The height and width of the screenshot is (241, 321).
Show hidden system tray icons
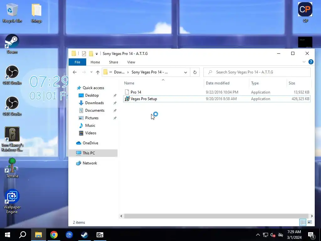pos(258,235)
